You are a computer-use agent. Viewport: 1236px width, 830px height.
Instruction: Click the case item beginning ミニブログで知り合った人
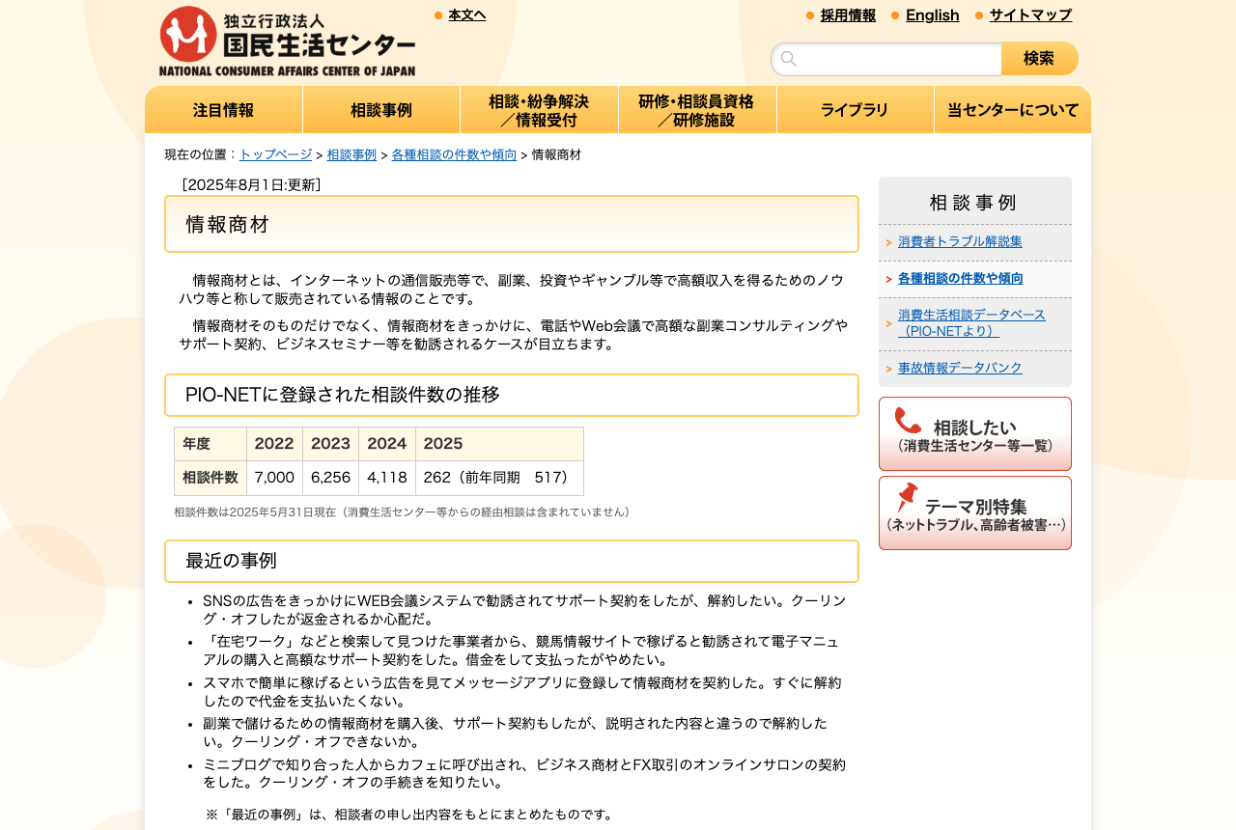point(524,773)
